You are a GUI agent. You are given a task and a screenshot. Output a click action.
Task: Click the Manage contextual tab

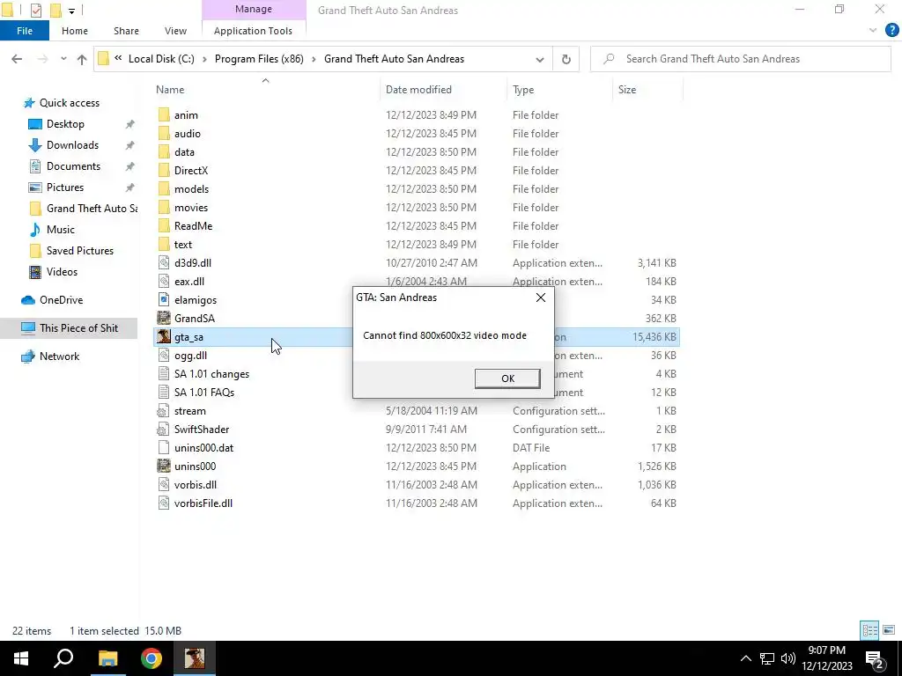(x=253, y=9)
